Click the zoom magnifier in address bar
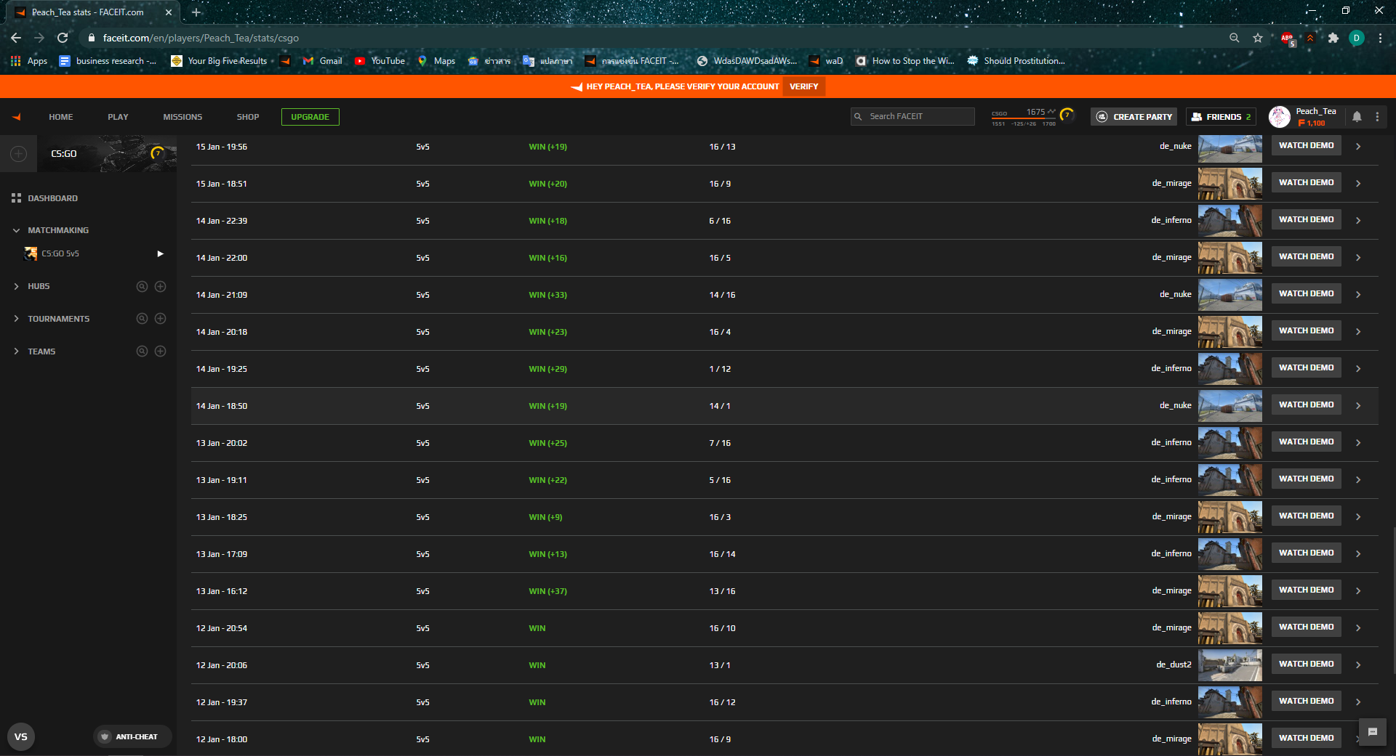The image size is (1396, 756). 1234,38
